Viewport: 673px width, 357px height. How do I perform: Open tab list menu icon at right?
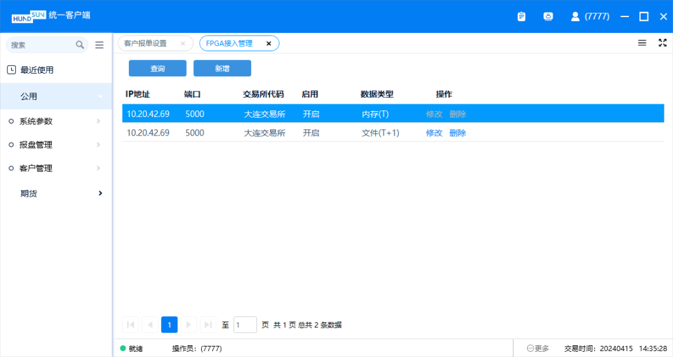(x=642, y=43)
